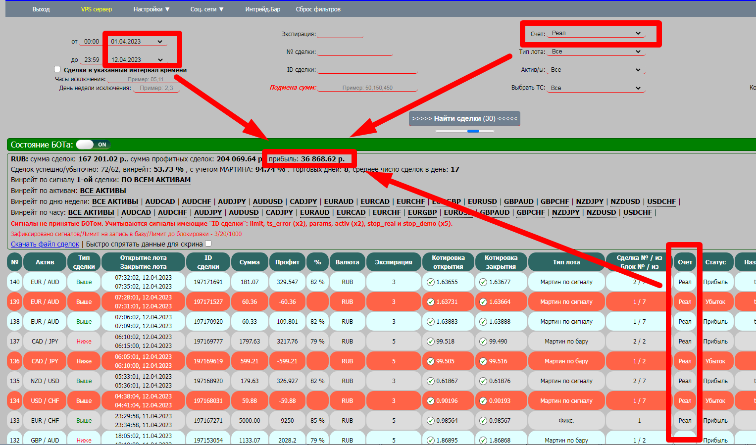The width and height of the screenshot is (756, 445).
Task: Click the checkmark icon beside quote 1.63883
Action: [x=431, y=322]
